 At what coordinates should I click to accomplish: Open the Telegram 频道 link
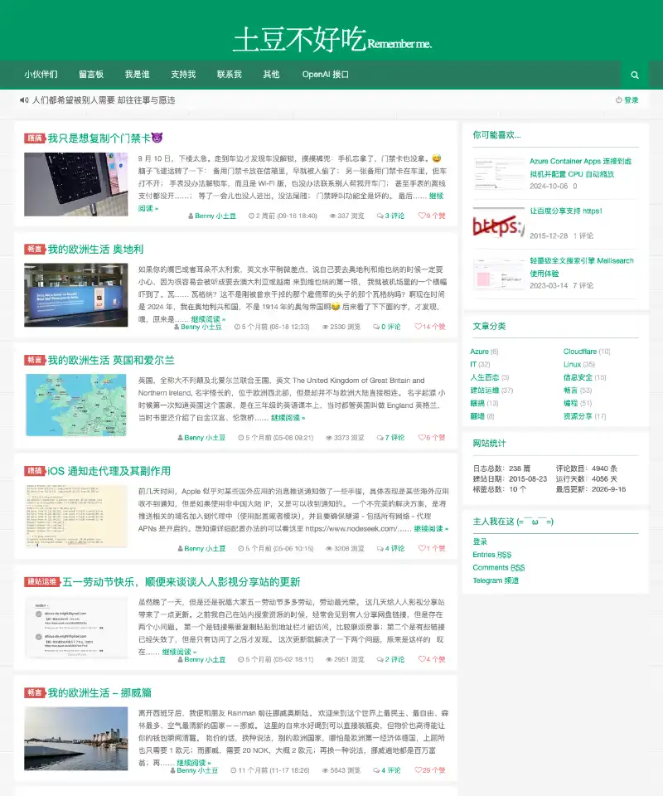496,580
